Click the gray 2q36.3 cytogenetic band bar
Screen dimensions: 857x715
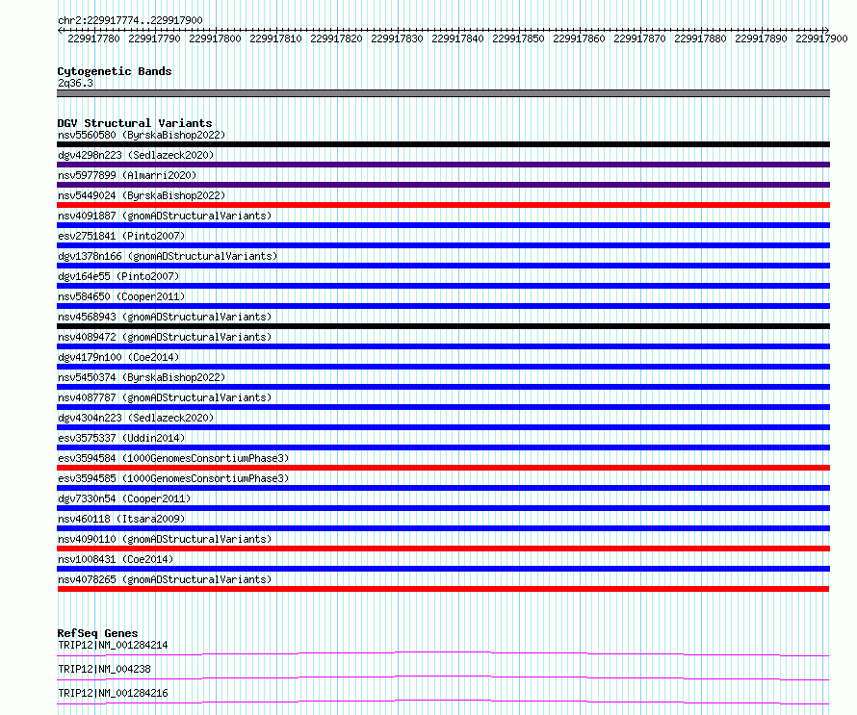tap(443, 93)
